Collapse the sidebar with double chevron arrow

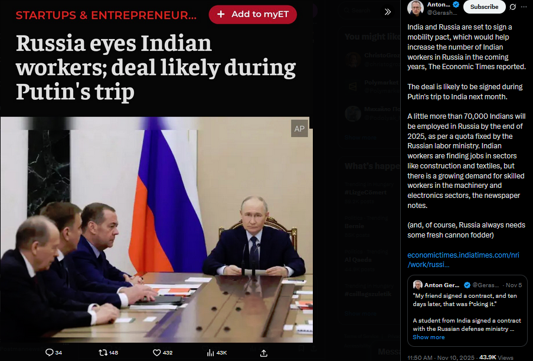point(388,12)
